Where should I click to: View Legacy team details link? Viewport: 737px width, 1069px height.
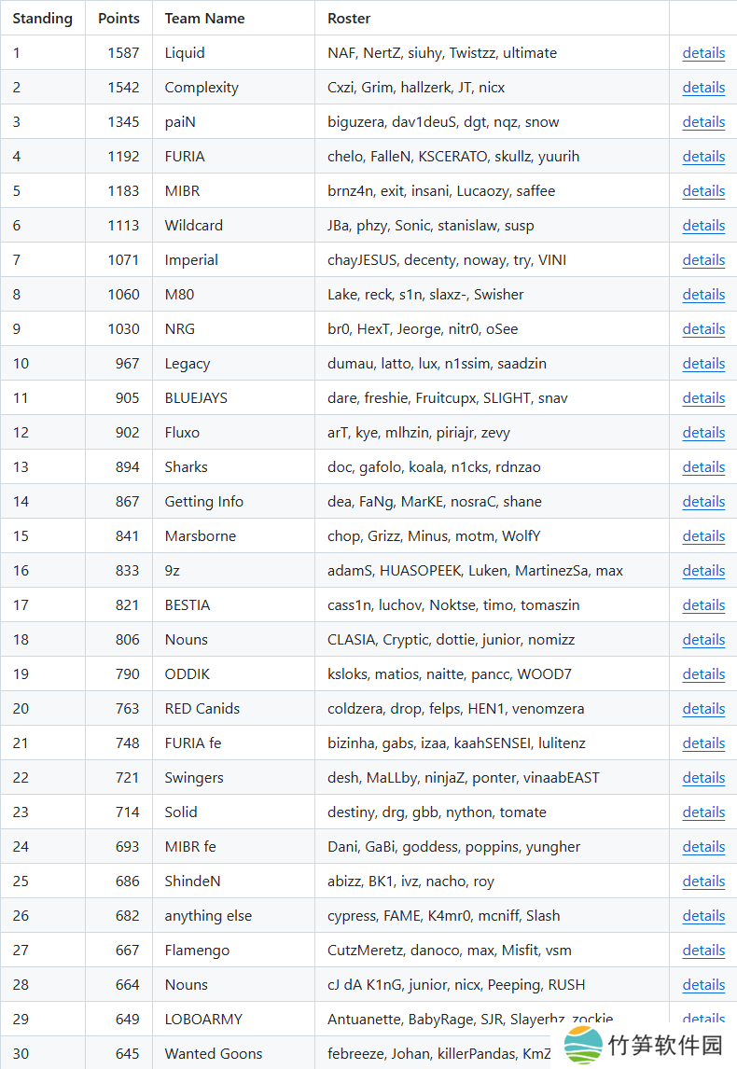(x=703, y=364)
